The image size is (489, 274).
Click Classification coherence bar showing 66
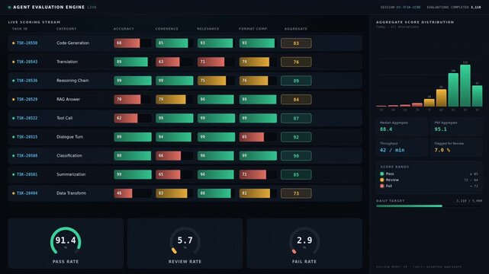pyautogui.click(x=169, y=155)
